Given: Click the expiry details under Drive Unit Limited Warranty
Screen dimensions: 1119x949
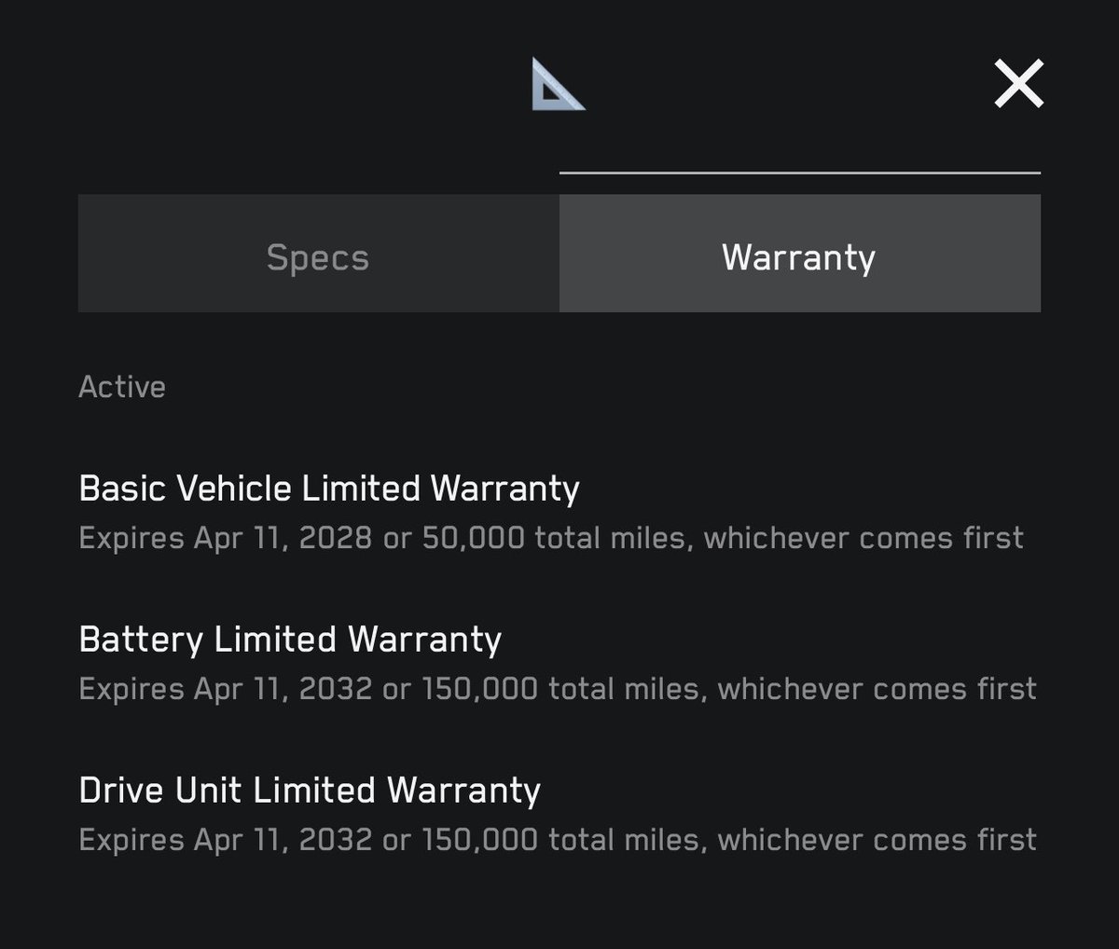Looking at the screenshot, I should (558, 840).
